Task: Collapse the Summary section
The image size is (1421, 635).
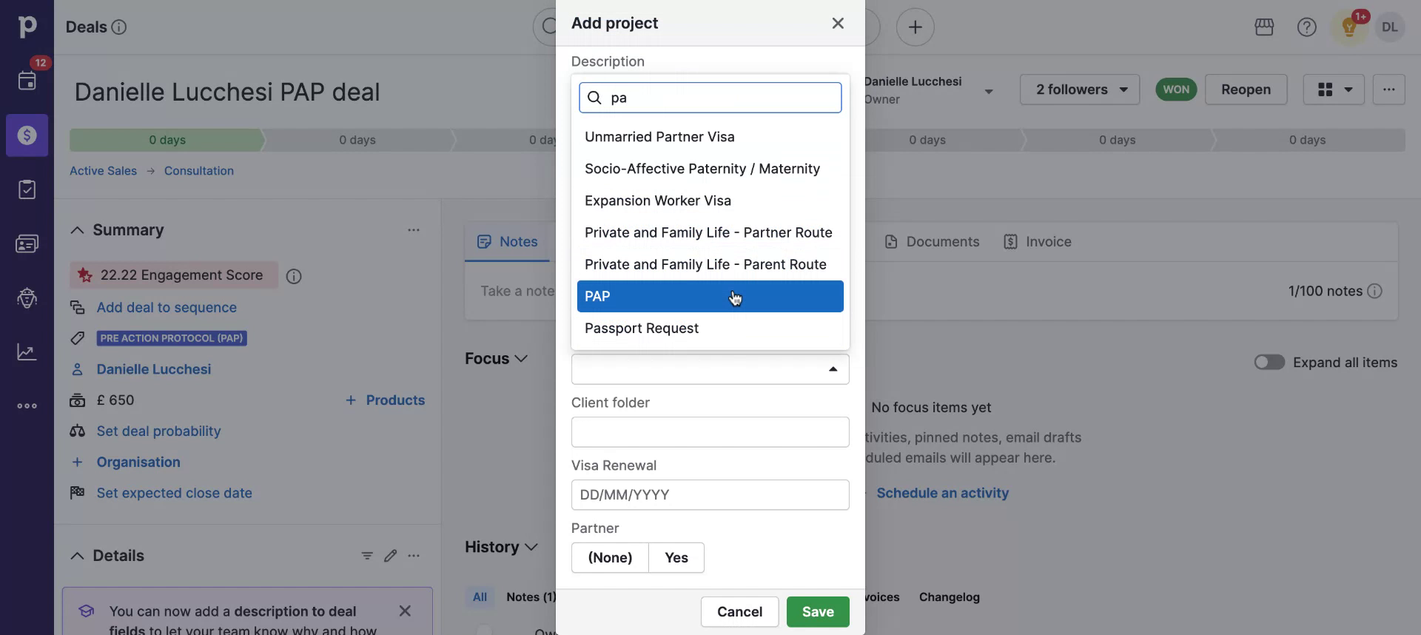Action: click(x=77, y=230)
